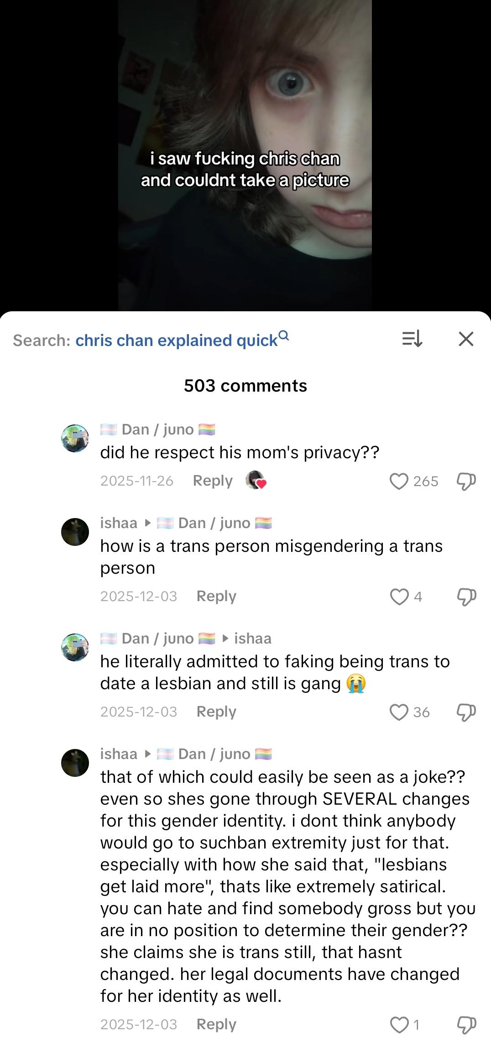This screenshot has height=1037, width=491.
Task: Open ishaa's avatar on the 'misgendering' comment
Action: click(x=75, y=532)
